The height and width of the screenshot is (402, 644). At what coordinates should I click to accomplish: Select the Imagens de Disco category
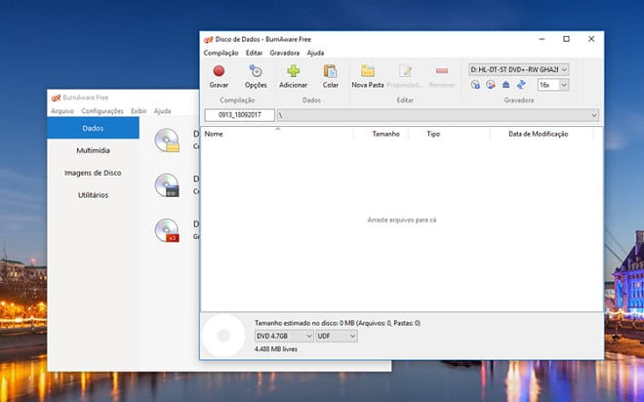93,173
